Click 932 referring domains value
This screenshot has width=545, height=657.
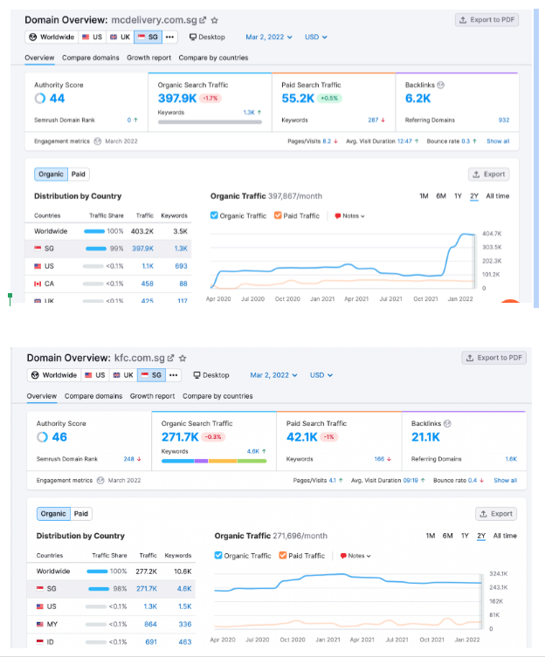click(x=504, y=120)
